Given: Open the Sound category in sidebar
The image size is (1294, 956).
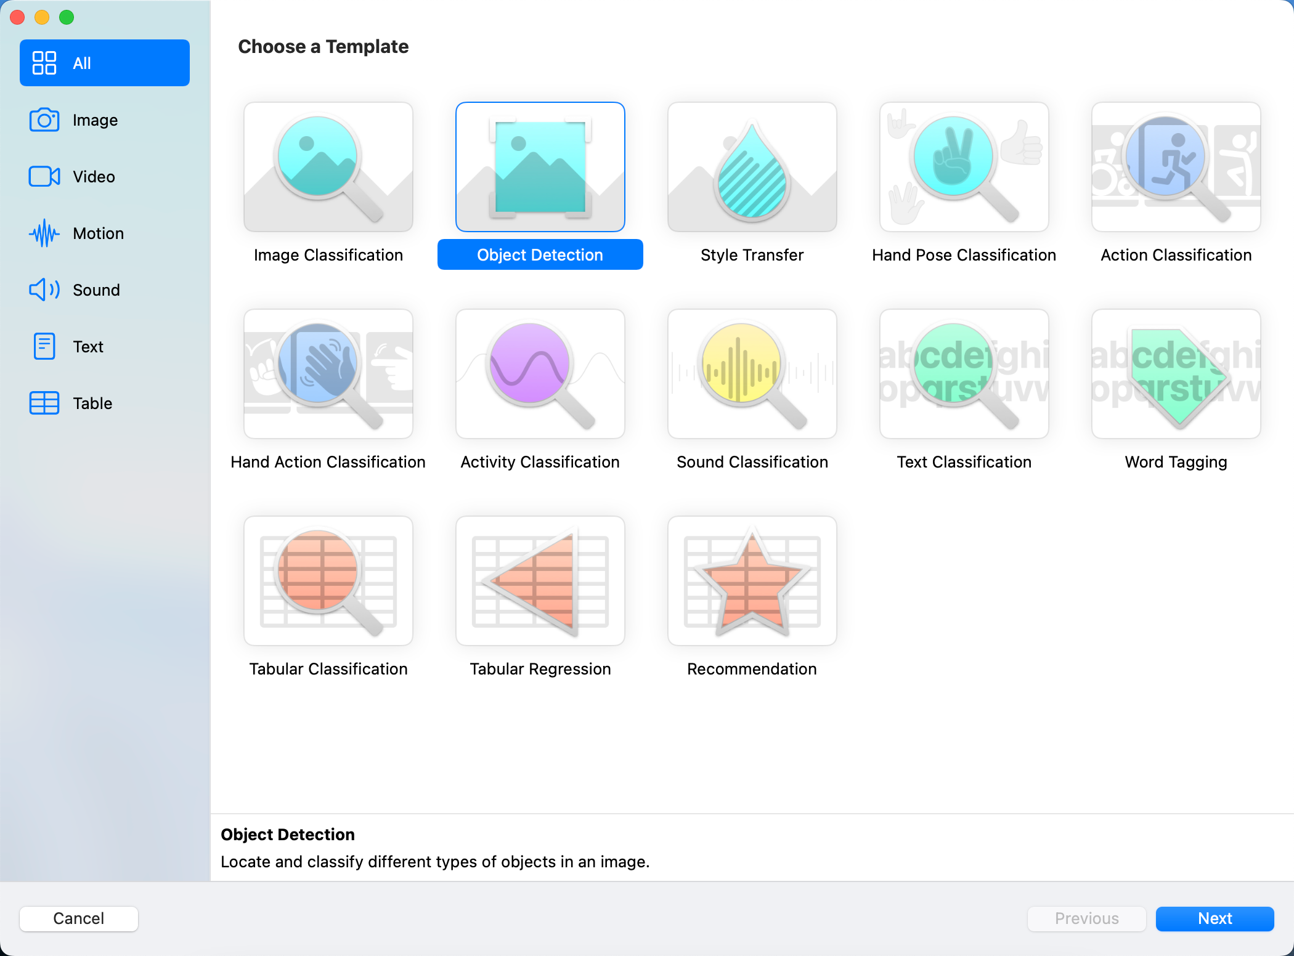Looking at the screenshot, I should [96, 290].
